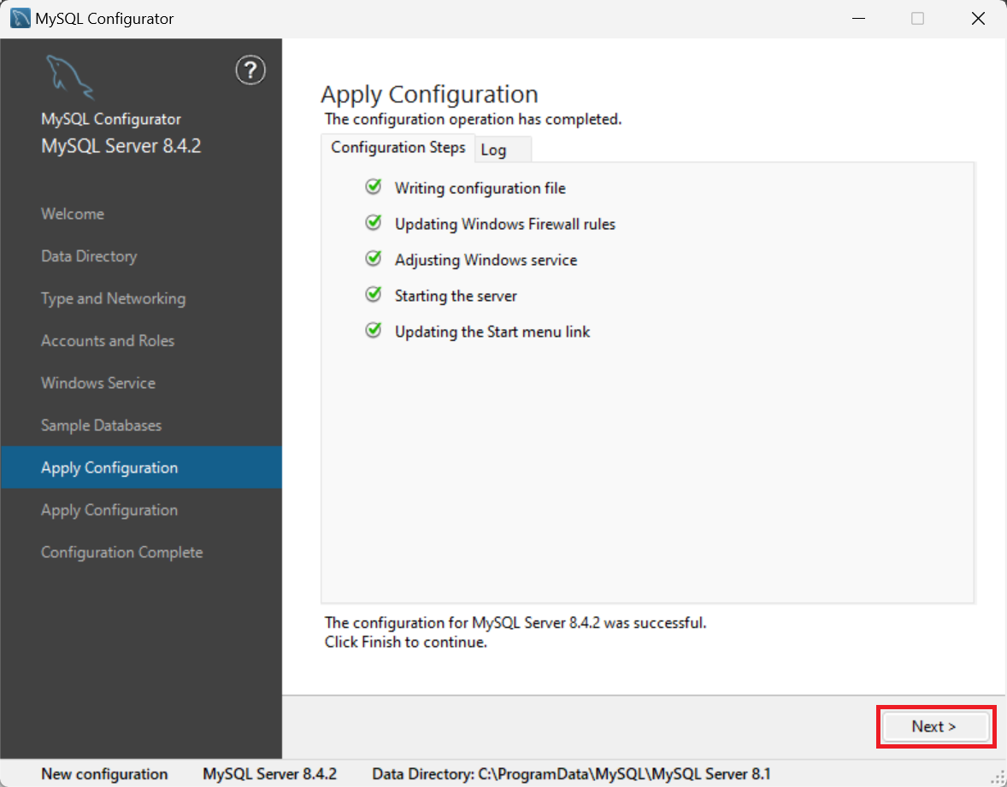
Task: Click the green check beside Updating Windows Firewall rules
Action: [x=373, y=223]
